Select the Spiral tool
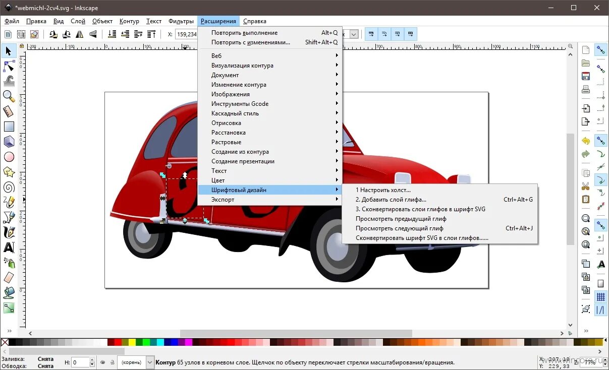This screenshot has height=370, width=609. click(8, 187)
